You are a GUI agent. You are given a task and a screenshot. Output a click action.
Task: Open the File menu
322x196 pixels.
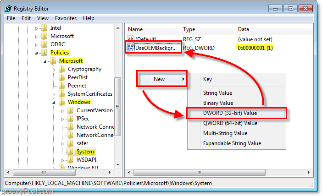click(11, 18)
